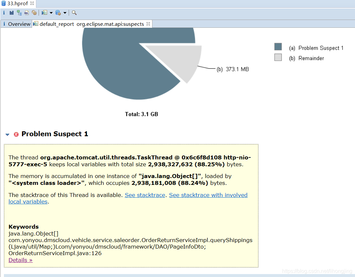Open the Dominator Tree icon

[x=19, y=13]
